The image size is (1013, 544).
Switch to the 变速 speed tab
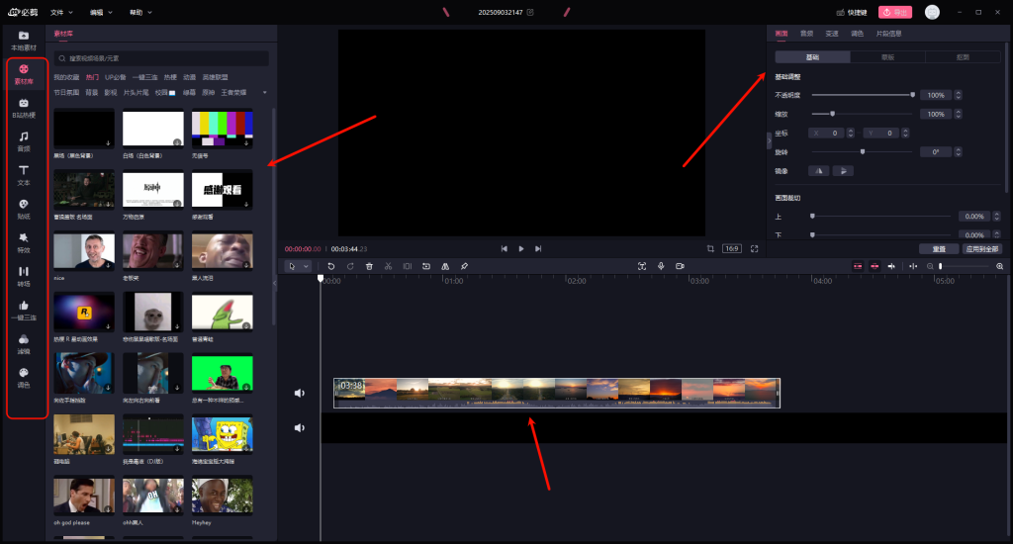coord(832,34)
